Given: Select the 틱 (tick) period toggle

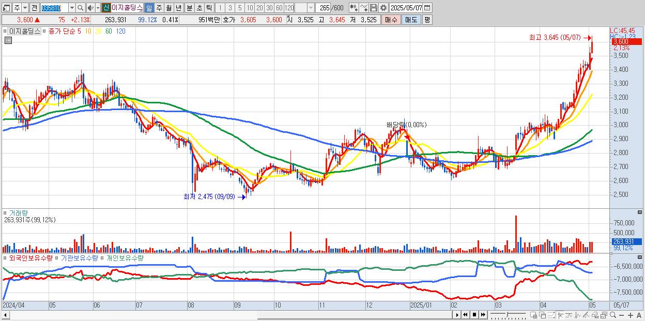Looking at the screenshot, I should tap(209, 8).
